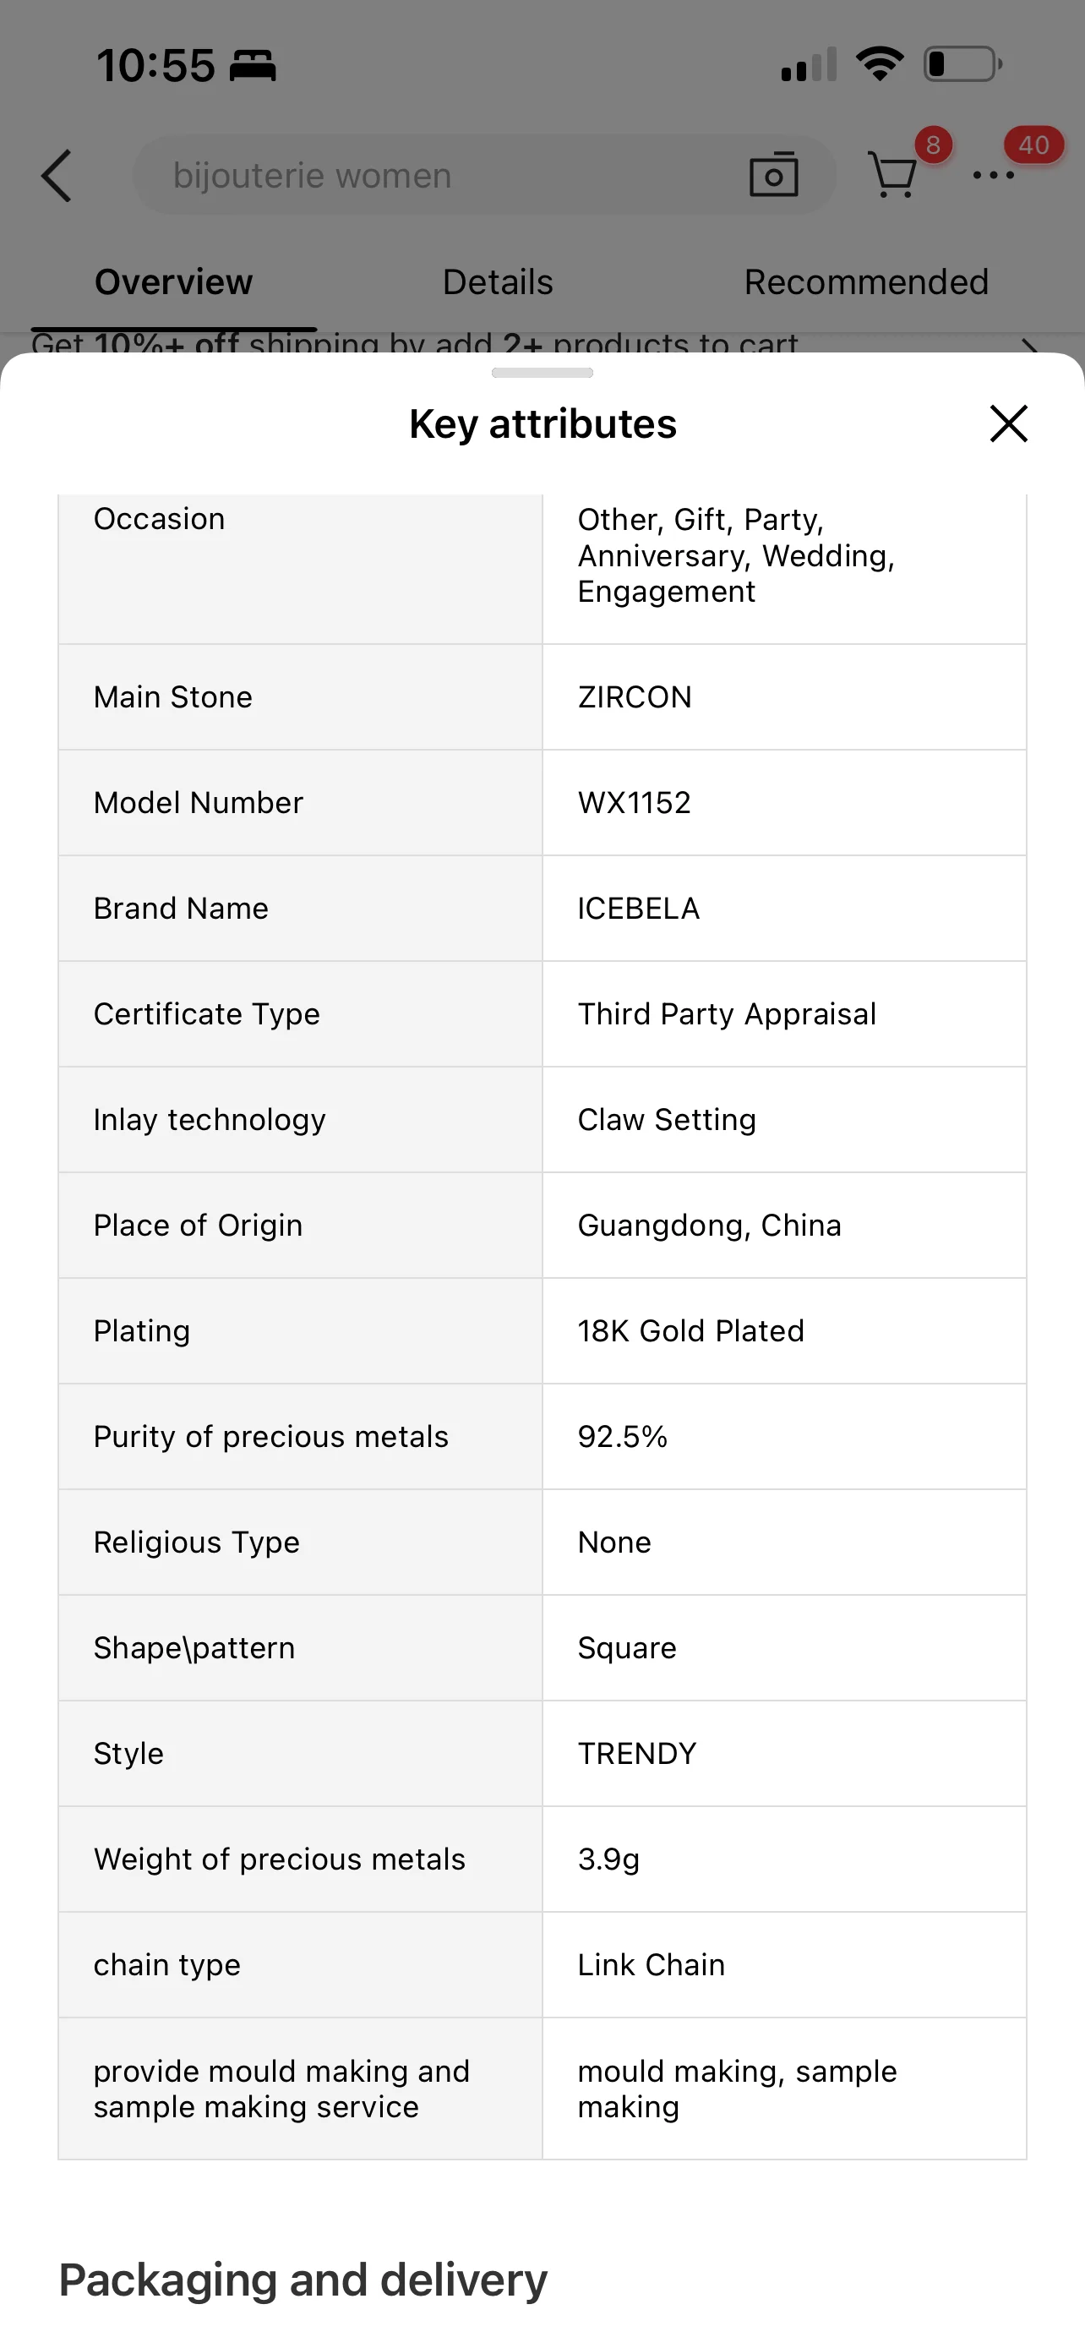Open the three-dot more menu
Viewport: 1085px width, 2348px height.
[993, 175]
